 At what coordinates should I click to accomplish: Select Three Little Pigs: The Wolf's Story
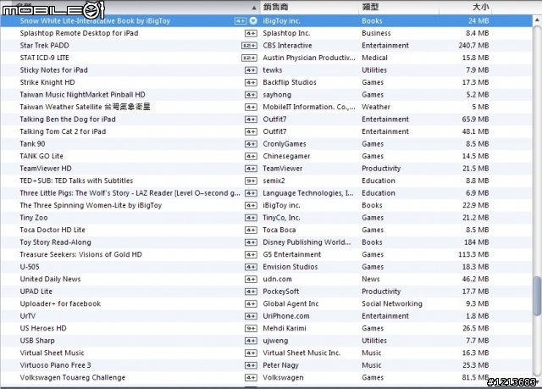(130, 193)
